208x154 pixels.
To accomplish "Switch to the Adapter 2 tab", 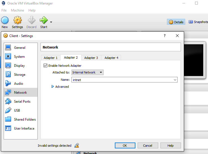I will click(x=71, y=58).
